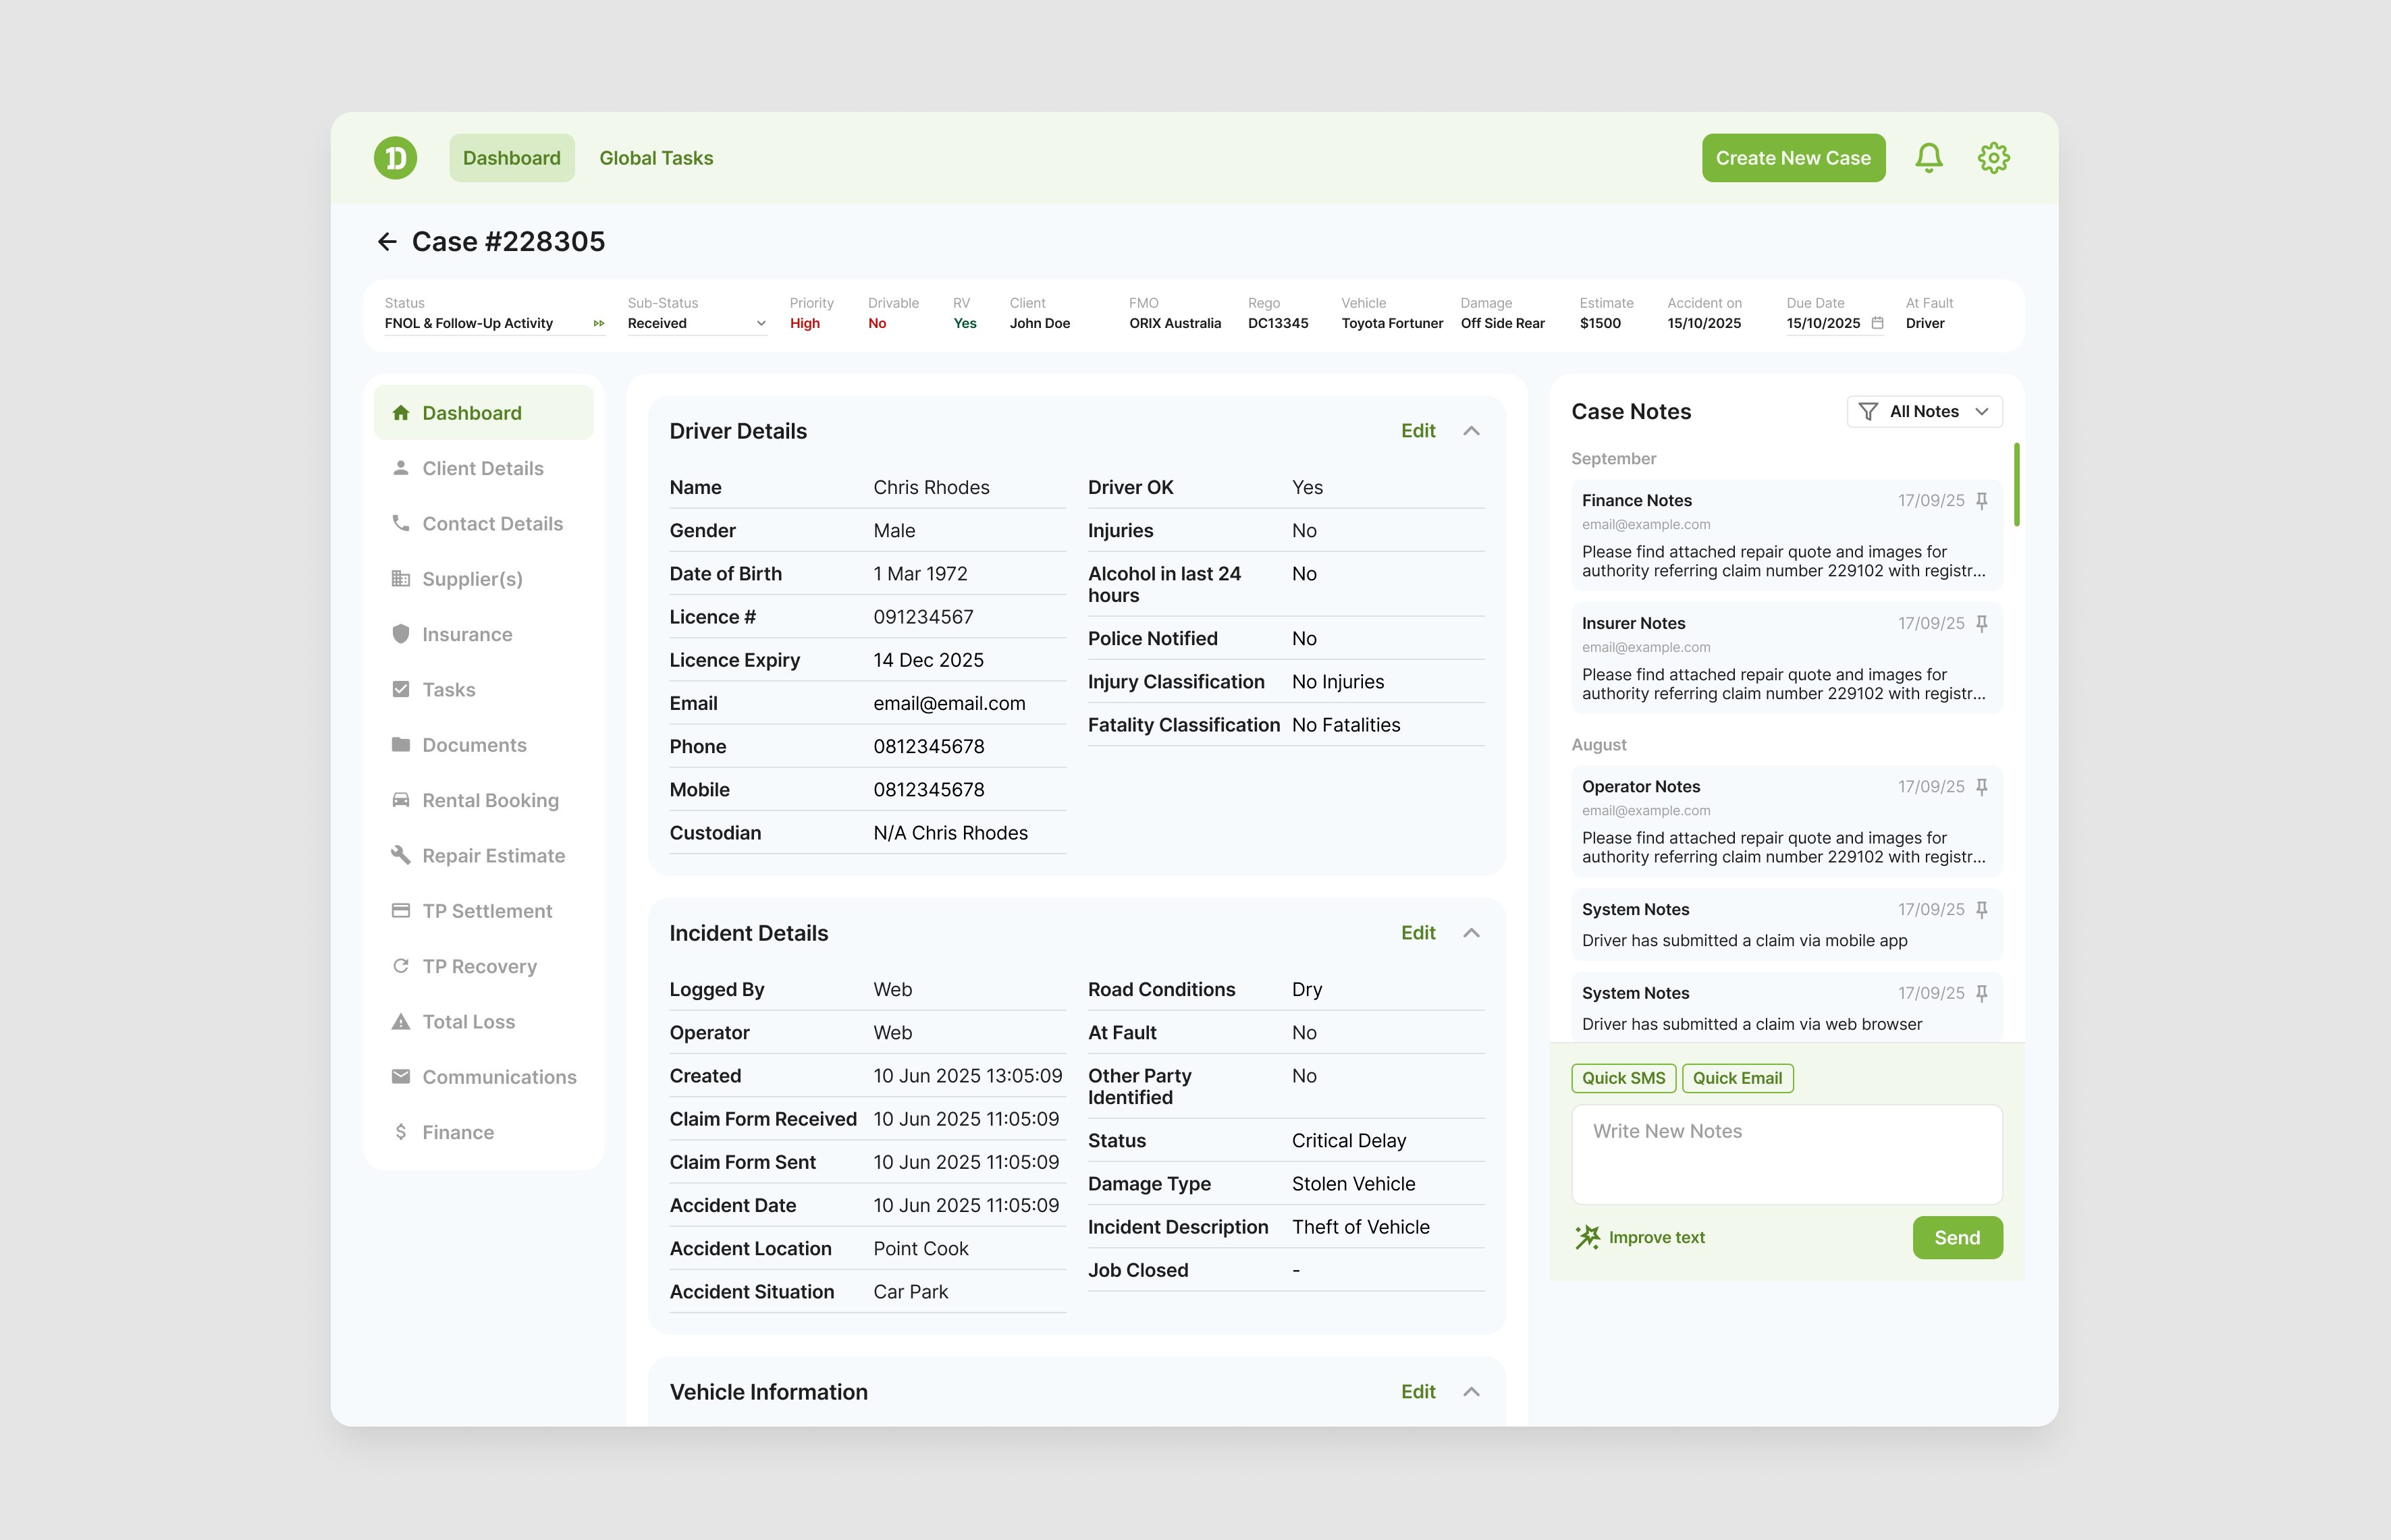2391x1540 pixels.
Task: Edit the Driver Details section
Action: tap(1418, 431)
